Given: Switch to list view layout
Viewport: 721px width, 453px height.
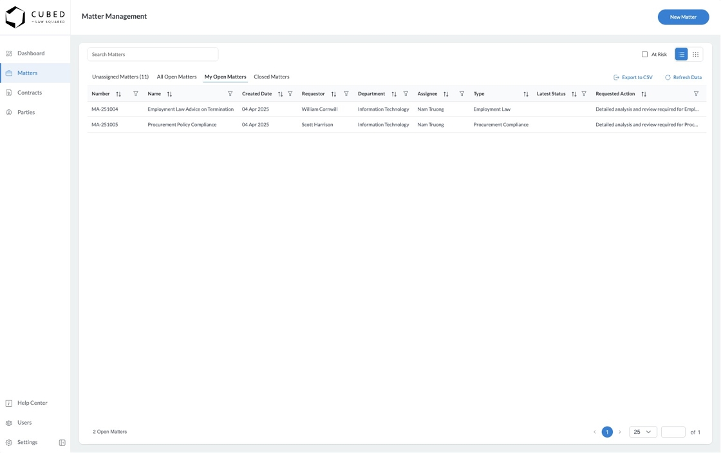Looking at the screenshot, I should pyautogui.click(x=682, y=54).
